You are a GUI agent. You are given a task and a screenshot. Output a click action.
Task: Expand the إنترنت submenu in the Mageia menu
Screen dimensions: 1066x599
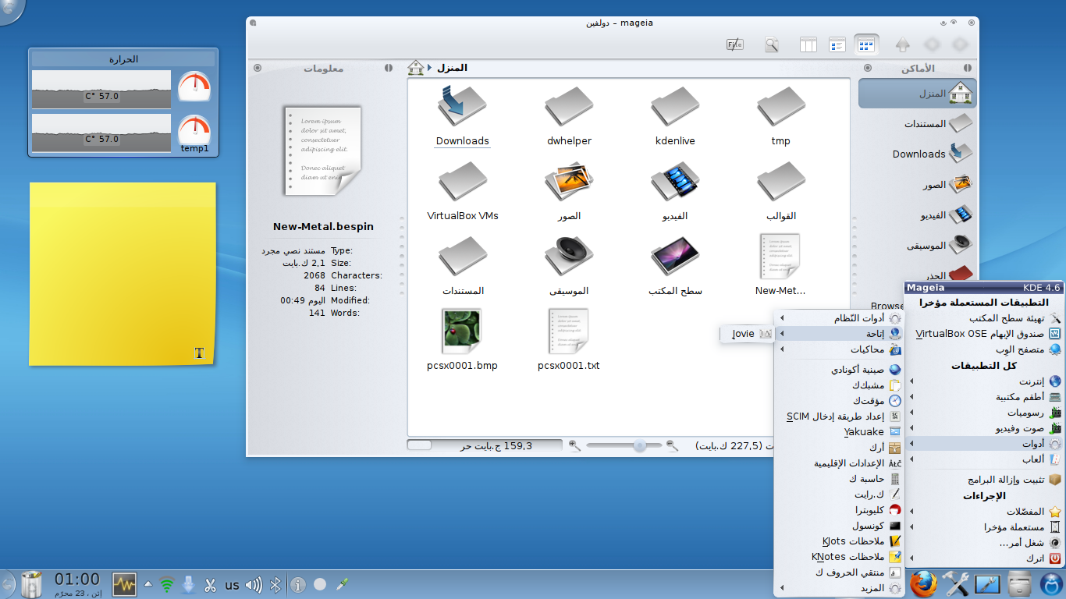(985, 381)
